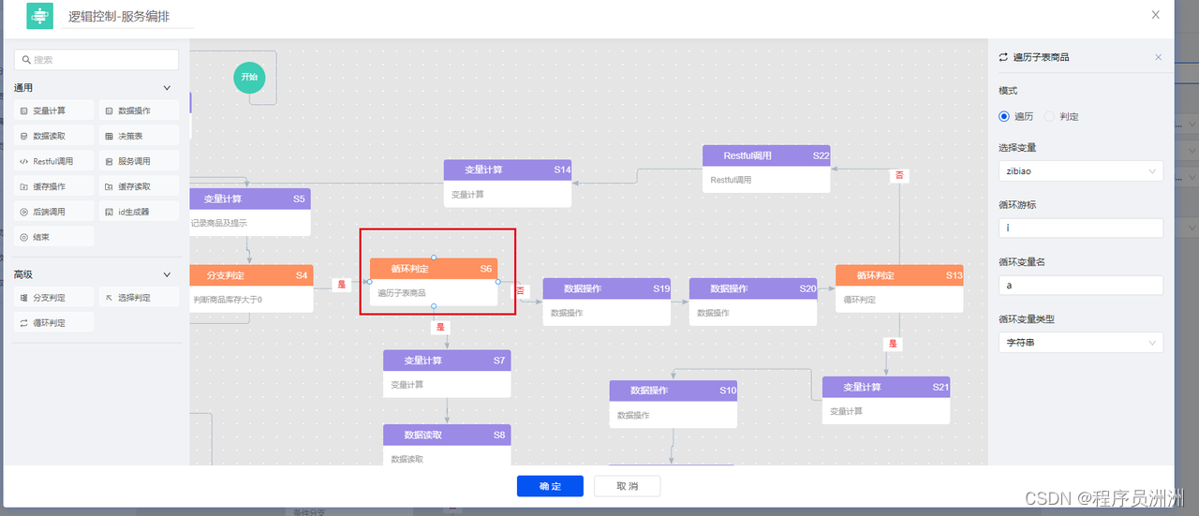The image size is (1199, 516).
Task: Select the 变量计算 S7 node
Action: tap(447, 373)
